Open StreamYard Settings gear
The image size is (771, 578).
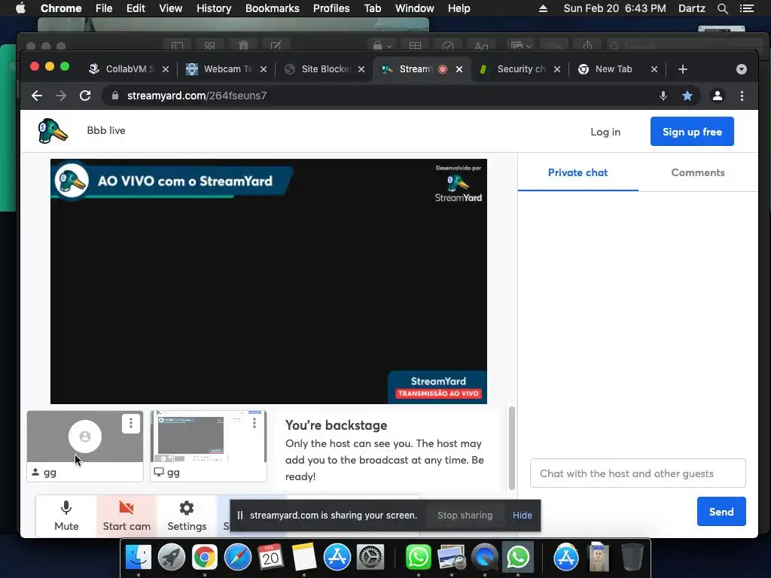187,516
